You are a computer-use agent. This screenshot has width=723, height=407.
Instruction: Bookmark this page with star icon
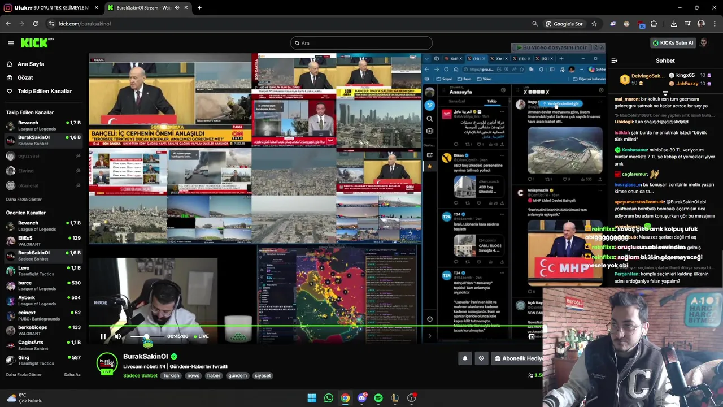tap(594, 24)
